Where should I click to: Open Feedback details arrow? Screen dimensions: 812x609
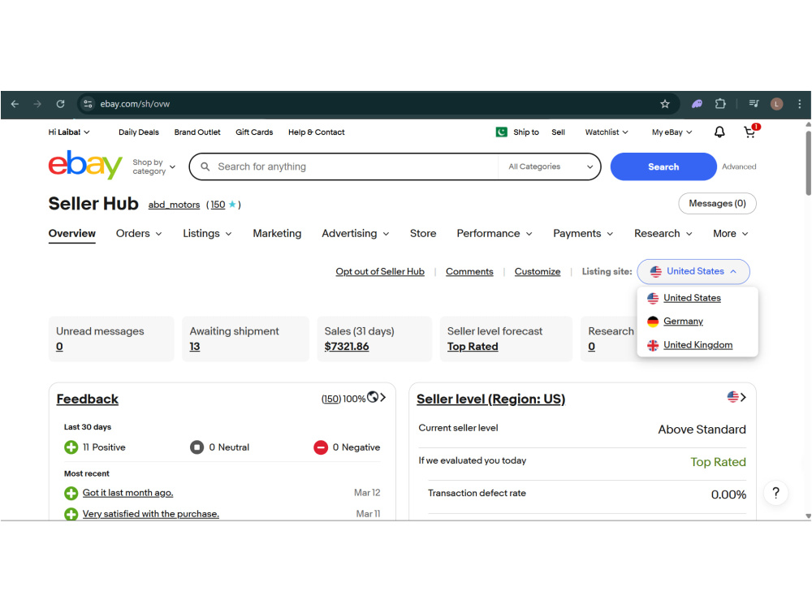pyautogui.click(x=383, y=398)
